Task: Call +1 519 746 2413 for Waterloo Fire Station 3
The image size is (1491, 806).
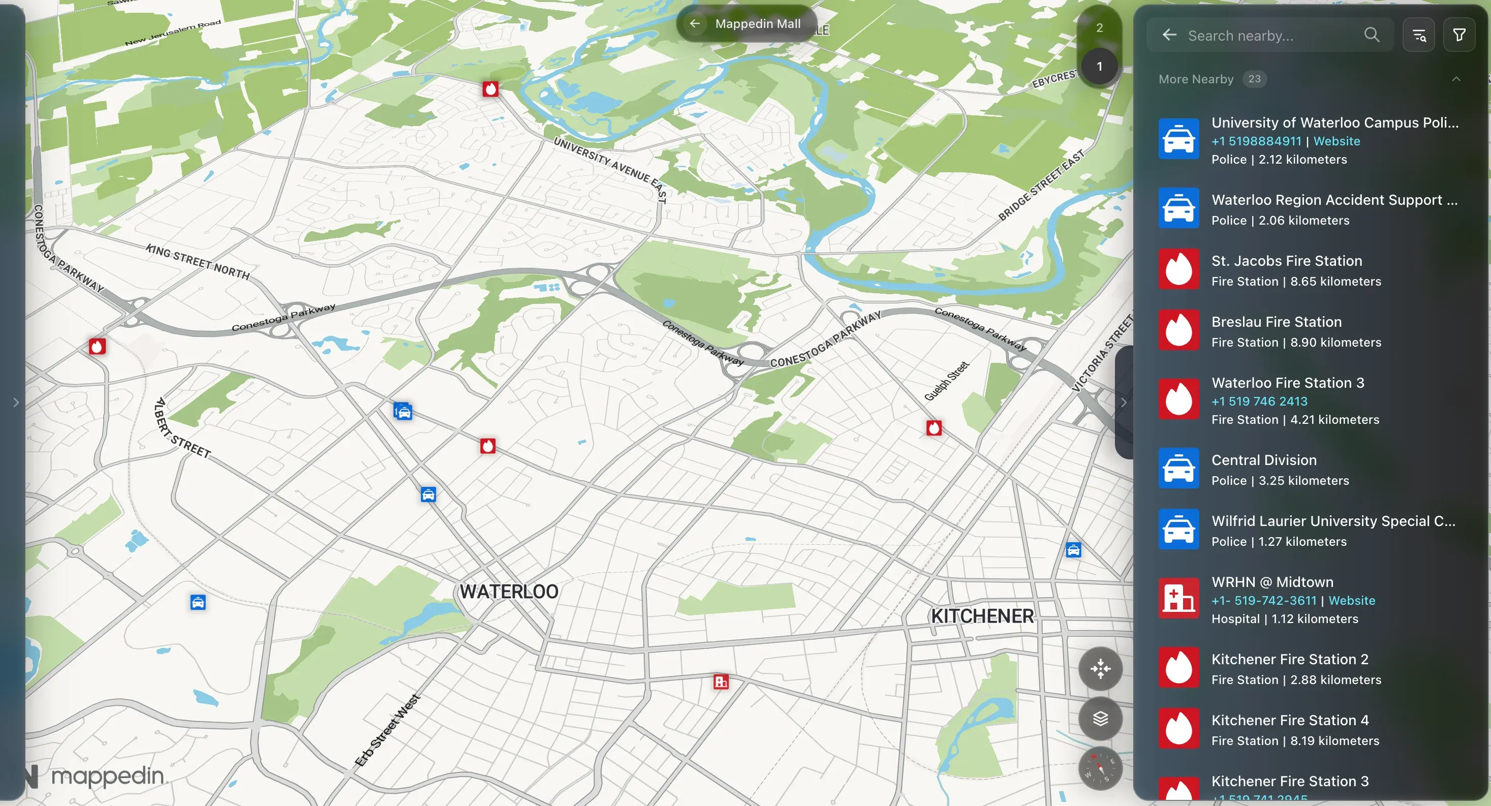Action: click(x=1258, y=400)
